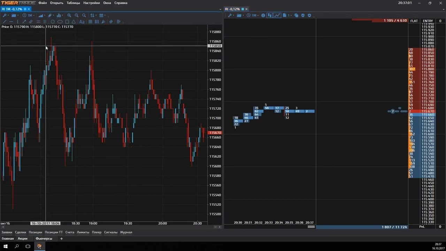The image size is (446, 251).
Task: Click the text alignment drawing tool
Action: click(x=118, y=22)
